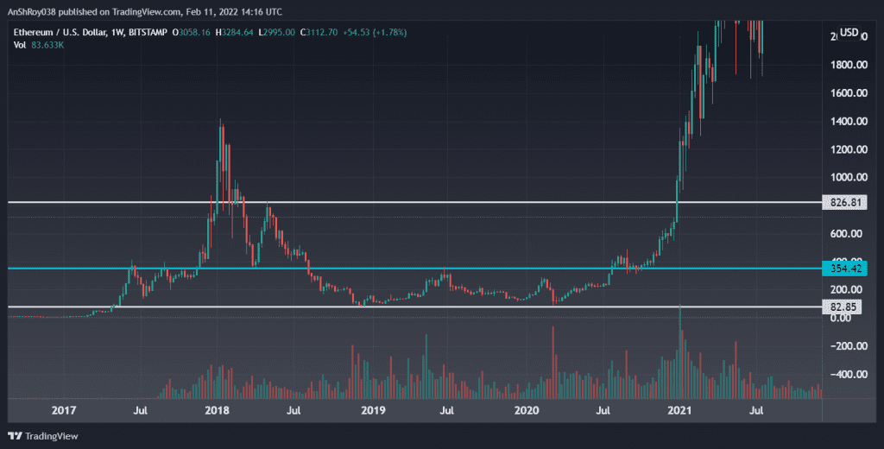The height and width of the screenshot is (449, 884).
Task: Click the -200.00 price axis label
Action: pos(849,346)
